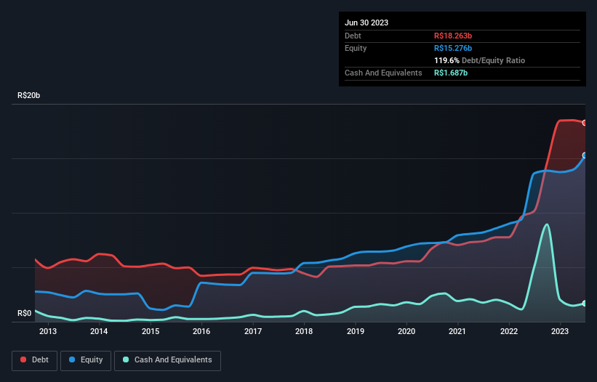Select the blue Equity endpoint marker

coord(585,155)
